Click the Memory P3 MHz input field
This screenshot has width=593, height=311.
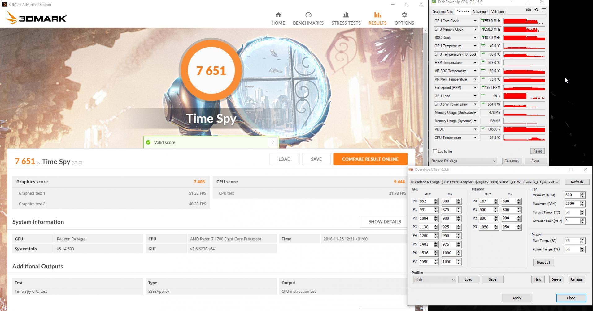[486, 227]
